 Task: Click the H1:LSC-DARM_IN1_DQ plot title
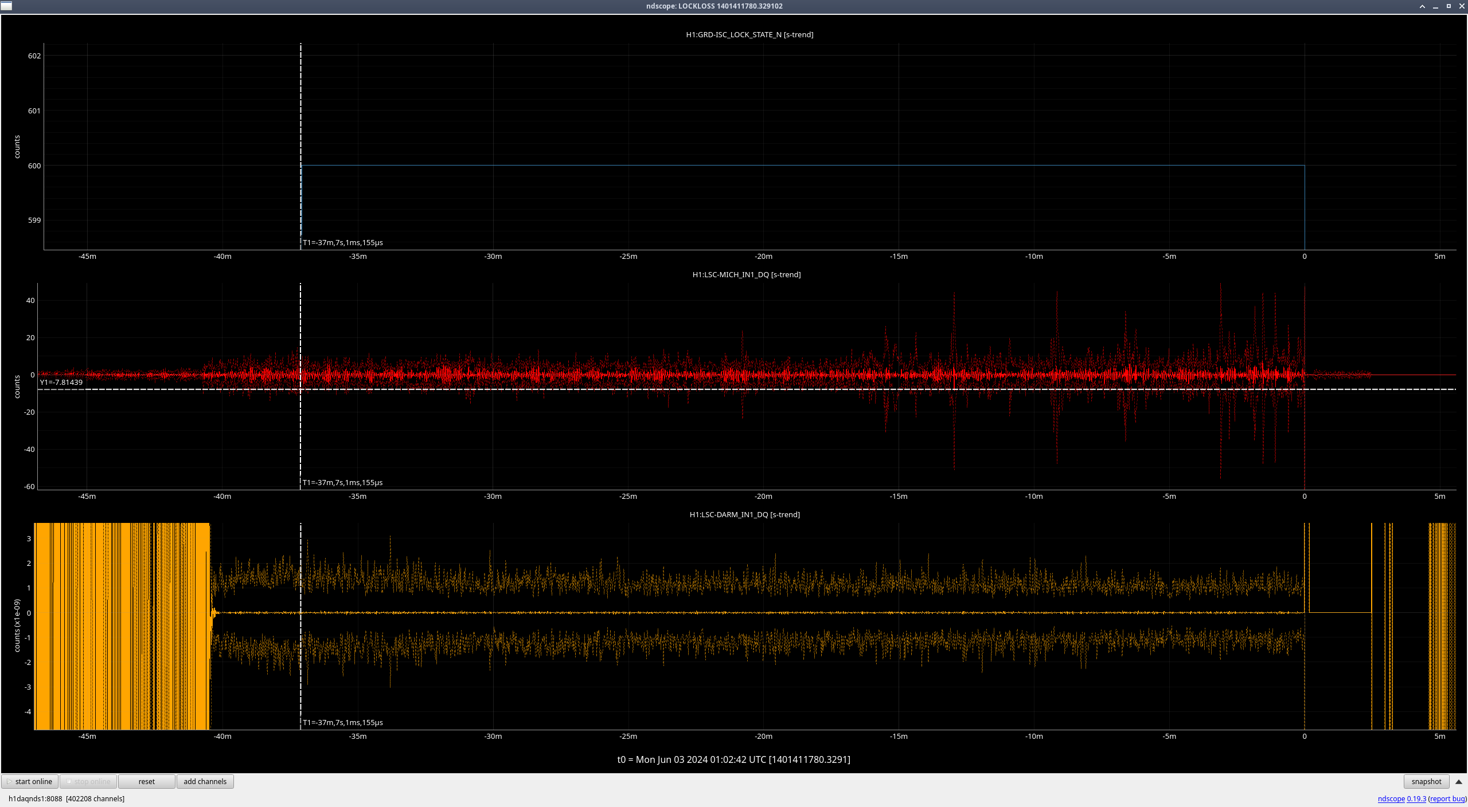744,514
